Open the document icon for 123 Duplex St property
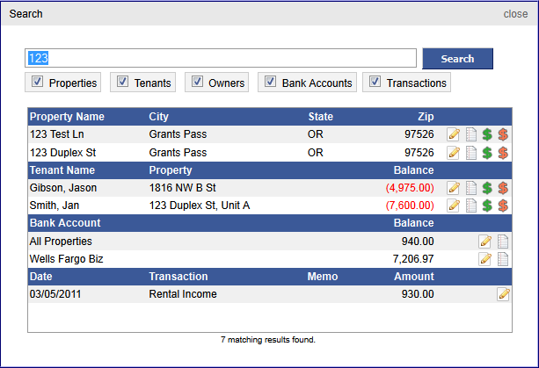This screenshot has height=368, width=539. point(470,152)
